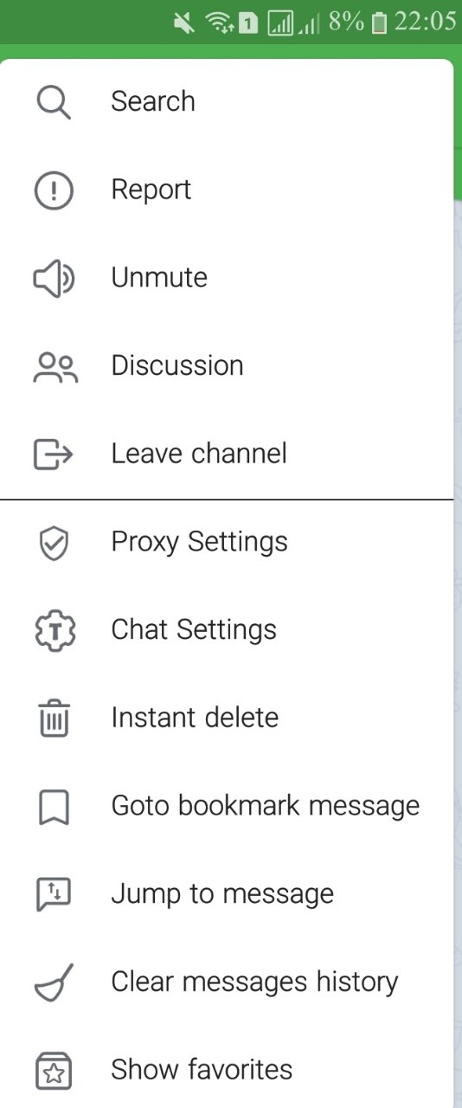This screenshot has height=1108, width=462.
Task: Click the gear icon beside Chat Settings
Action: [55, 631]
